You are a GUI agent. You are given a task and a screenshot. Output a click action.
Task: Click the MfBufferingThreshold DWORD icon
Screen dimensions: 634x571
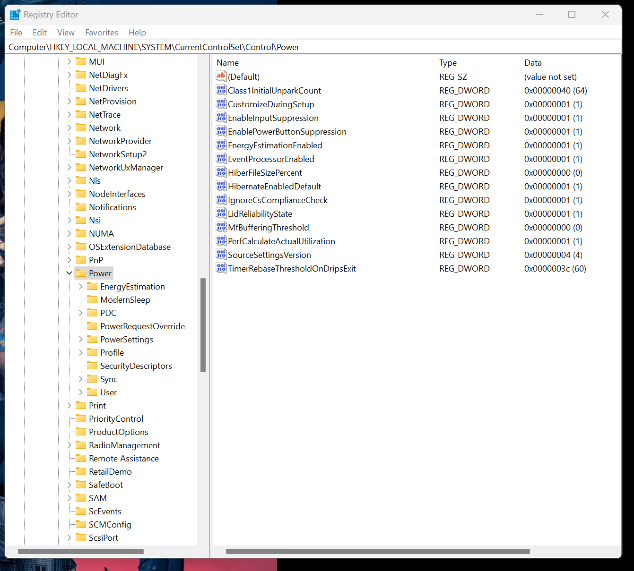[x=221, y=227]
